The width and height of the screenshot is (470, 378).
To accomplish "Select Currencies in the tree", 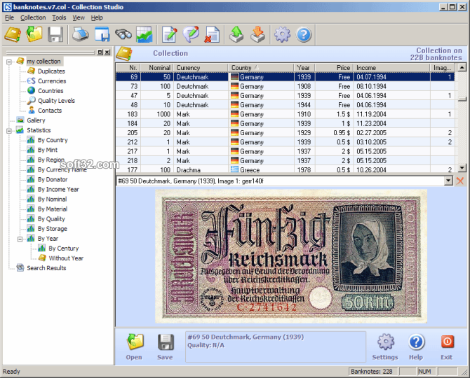I will [x=52, y=81].
